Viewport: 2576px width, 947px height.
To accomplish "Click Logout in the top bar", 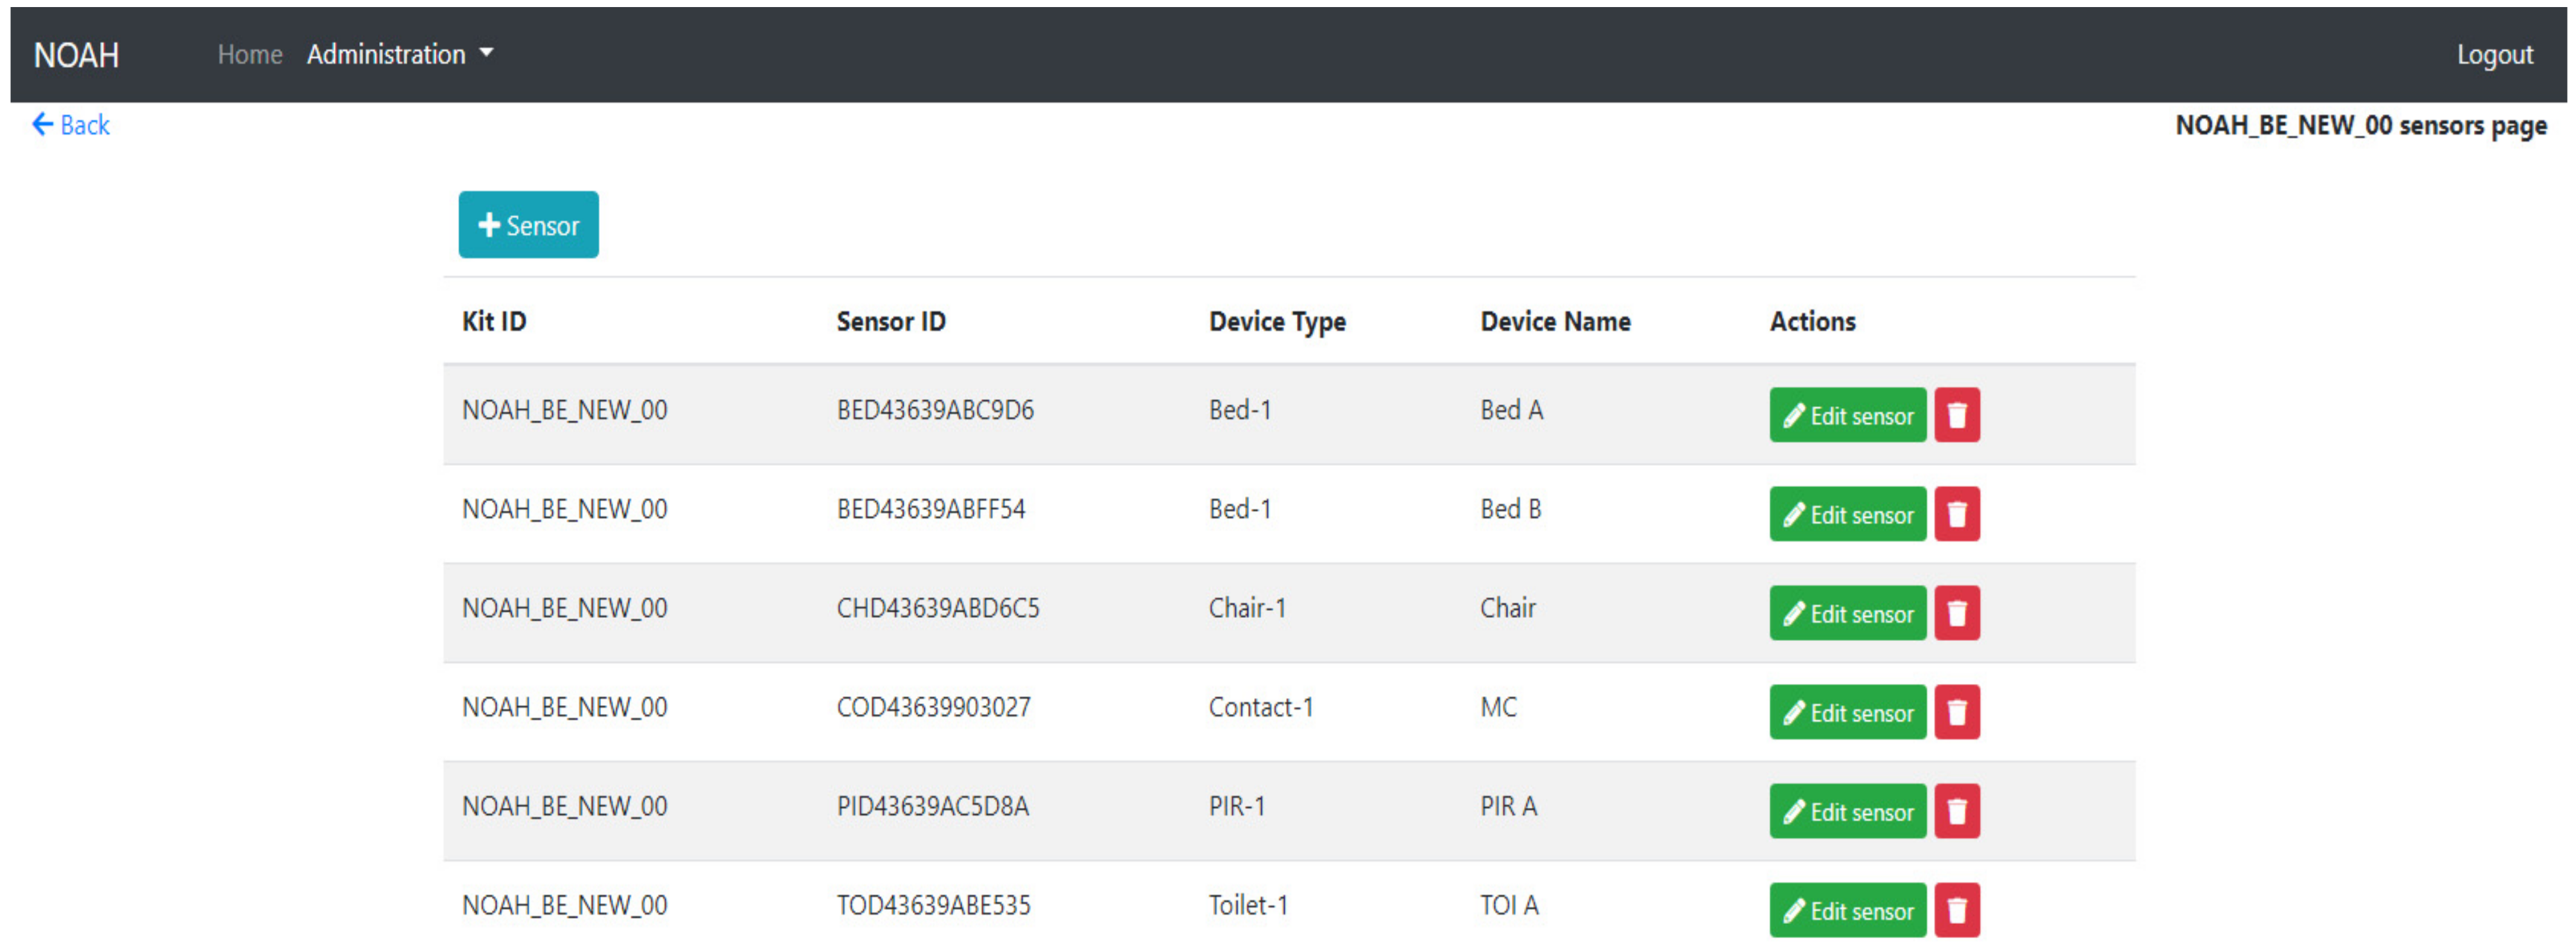I will (x=2494, y=54).
